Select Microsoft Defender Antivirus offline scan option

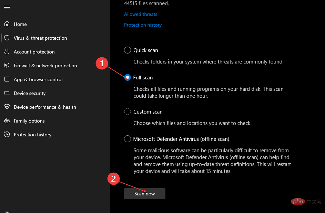coord(128,139)
